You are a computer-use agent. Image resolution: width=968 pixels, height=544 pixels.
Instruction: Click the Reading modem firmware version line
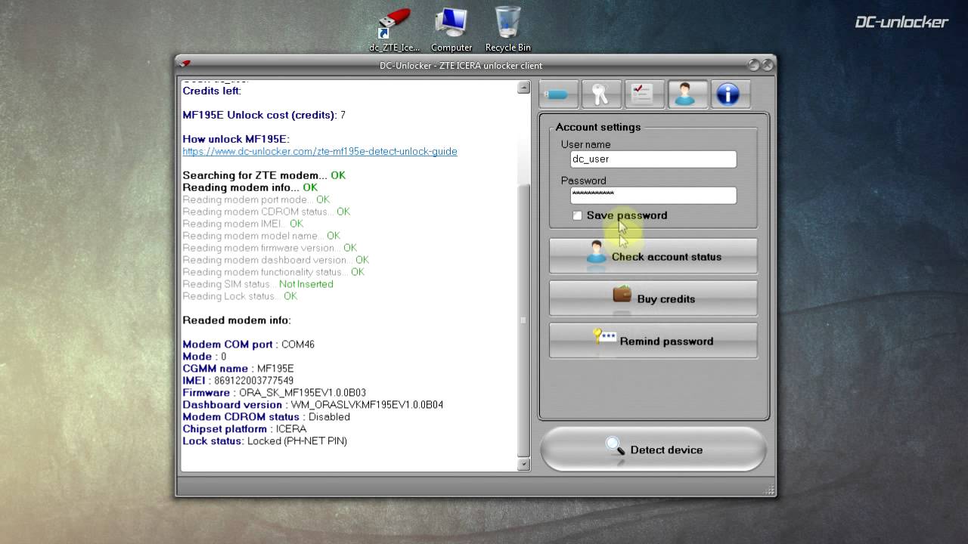[270, 248]
